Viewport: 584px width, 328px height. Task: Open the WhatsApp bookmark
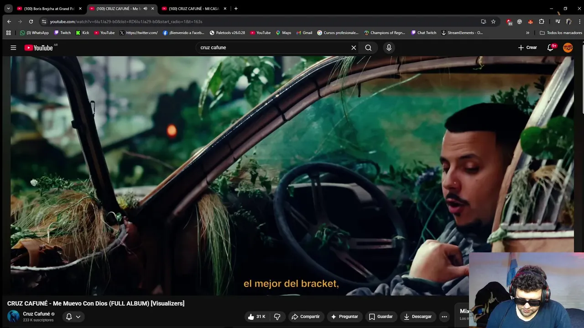click(x=34, y=33)
